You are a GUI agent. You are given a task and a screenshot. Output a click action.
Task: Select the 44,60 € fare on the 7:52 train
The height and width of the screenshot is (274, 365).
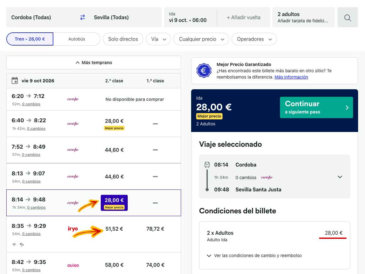pos(114,150)
